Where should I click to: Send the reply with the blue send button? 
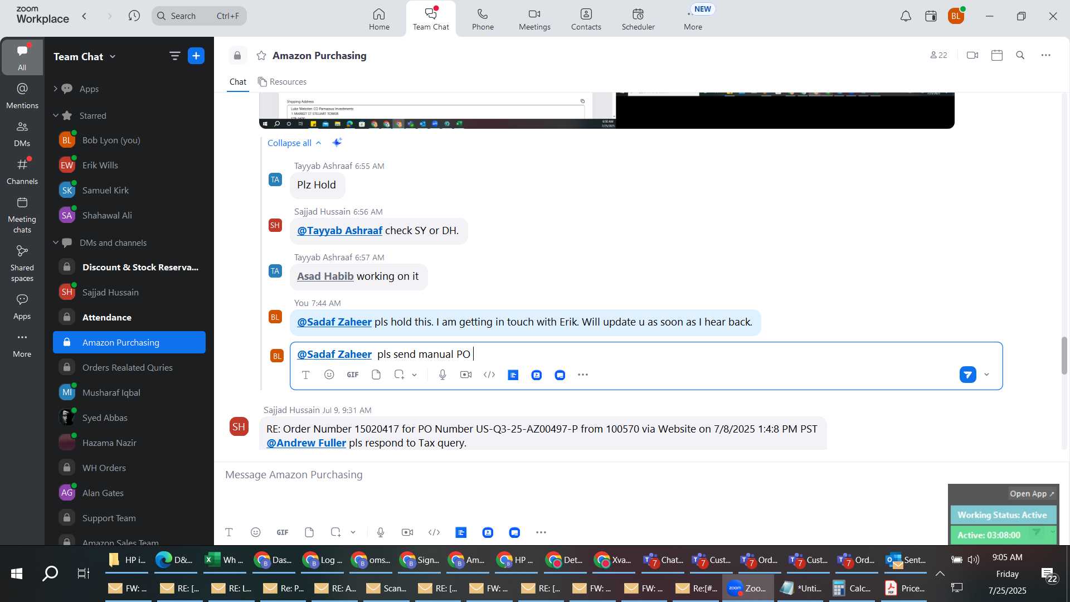[968, 375]
